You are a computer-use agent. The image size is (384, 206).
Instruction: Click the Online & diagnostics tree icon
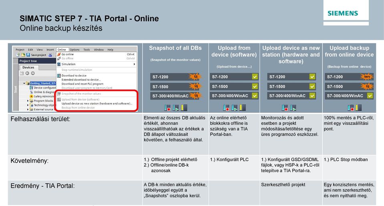coord(31,92)
